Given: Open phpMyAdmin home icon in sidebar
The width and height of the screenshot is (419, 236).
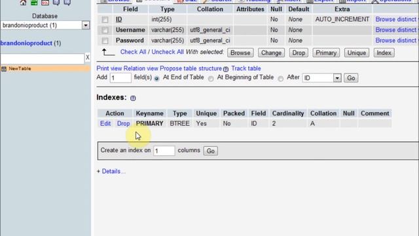Looking at the screenshot, I should coord(23,2).
